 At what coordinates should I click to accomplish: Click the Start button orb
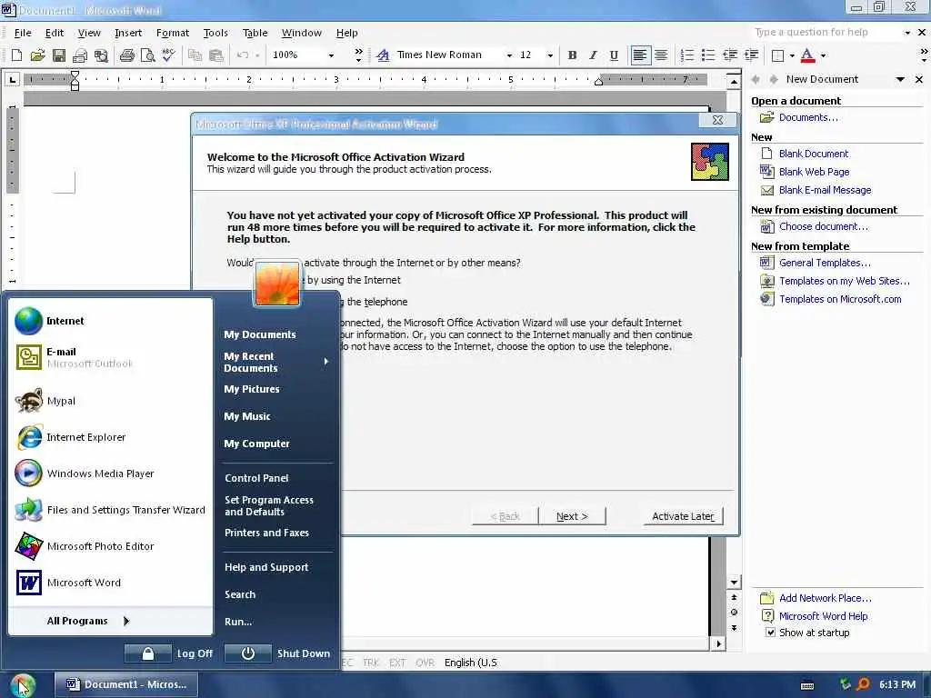[x=23, y=685]
